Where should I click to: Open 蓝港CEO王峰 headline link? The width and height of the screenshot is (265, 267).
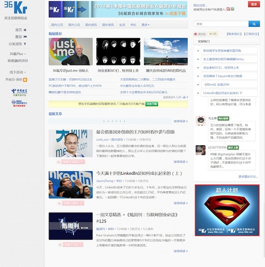pyautogui.click(x=70, y=79)
